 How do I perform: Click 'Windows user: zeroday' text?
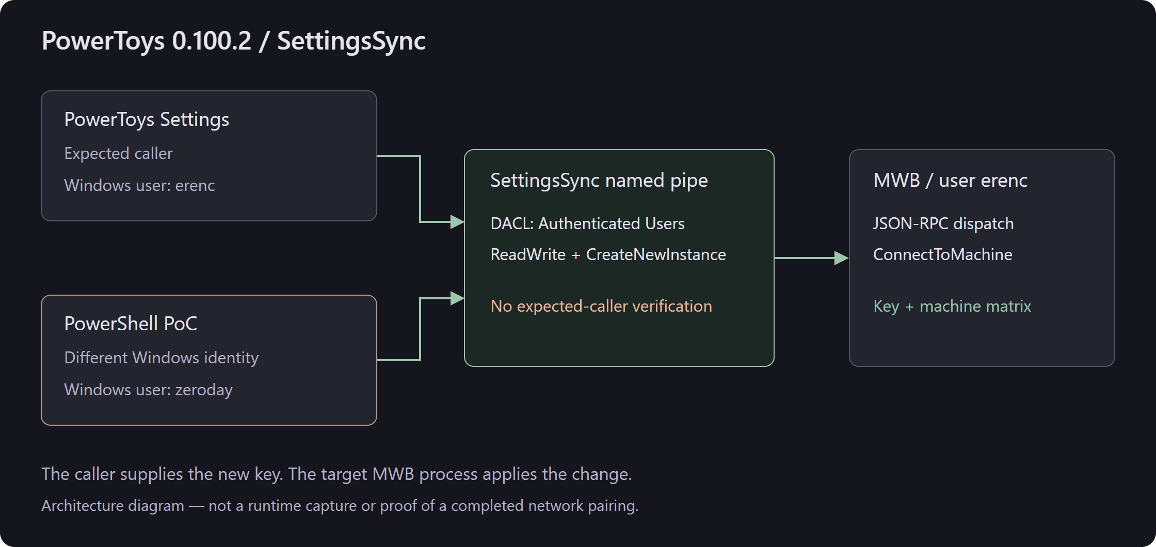click(148, 390)
